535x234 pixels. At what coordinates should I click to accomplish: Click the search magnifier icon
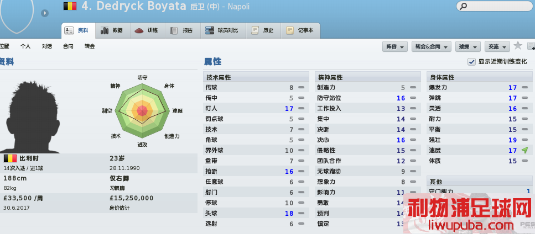click(463, 6)
